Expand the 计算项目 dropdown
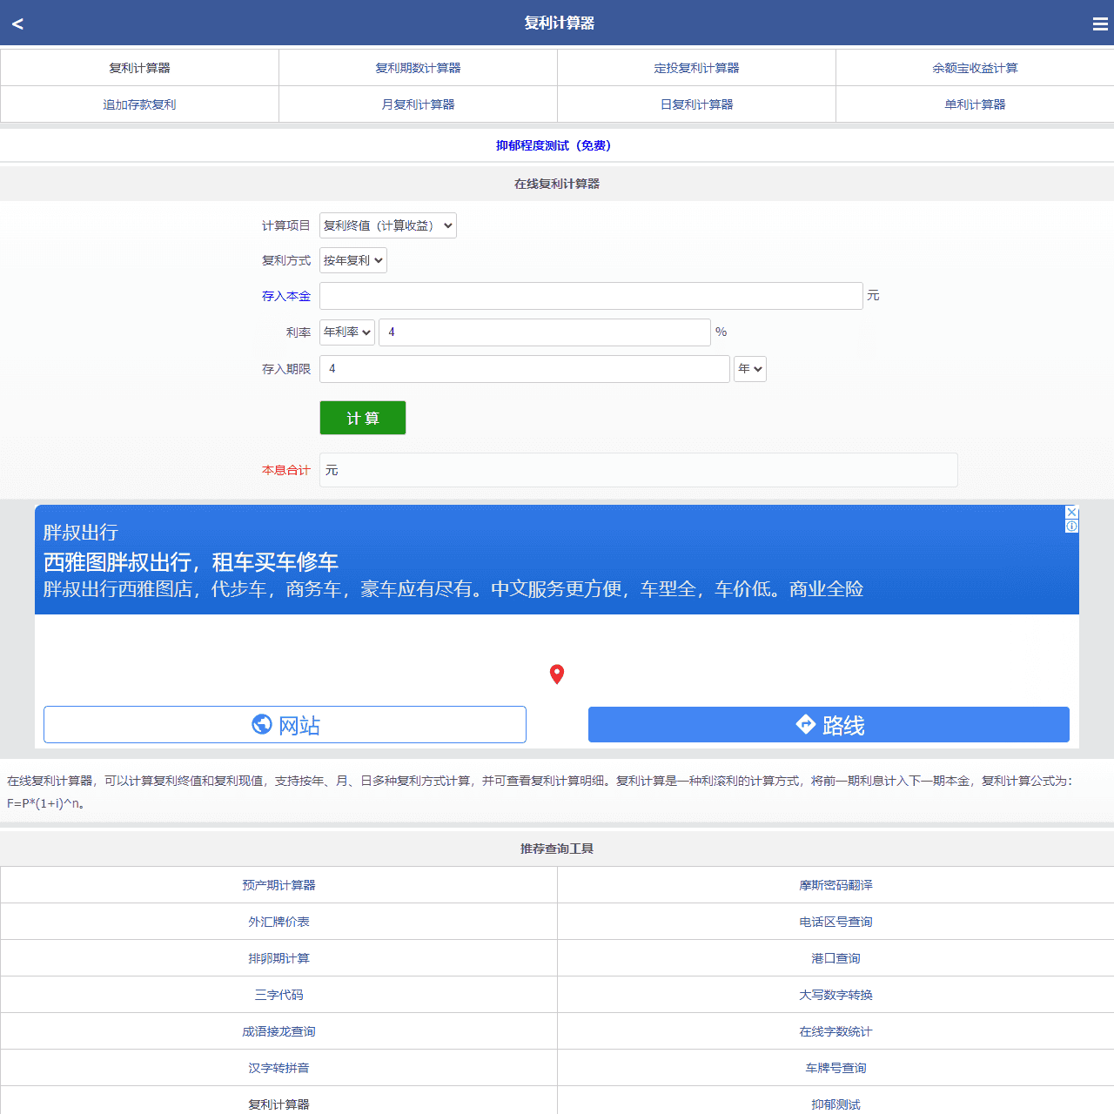The width and height of the screenshot is (1114, 1114). (x=387, y=225)
